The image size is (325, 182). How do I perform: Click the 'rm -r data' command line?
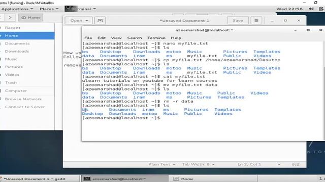[x=138, y=101]
